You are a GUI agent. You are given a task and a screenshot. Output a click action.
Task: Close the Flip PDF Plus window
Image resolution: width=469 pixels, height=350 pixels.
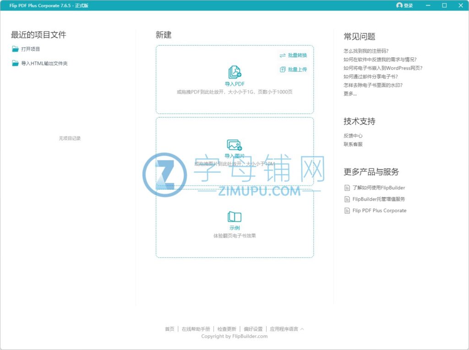click(461, 5)
